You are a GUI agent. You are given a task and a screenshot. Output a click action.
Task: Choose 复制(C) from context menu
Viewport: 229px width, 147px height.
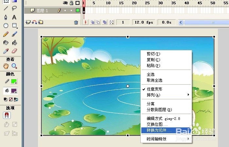[x=166, y=60]
